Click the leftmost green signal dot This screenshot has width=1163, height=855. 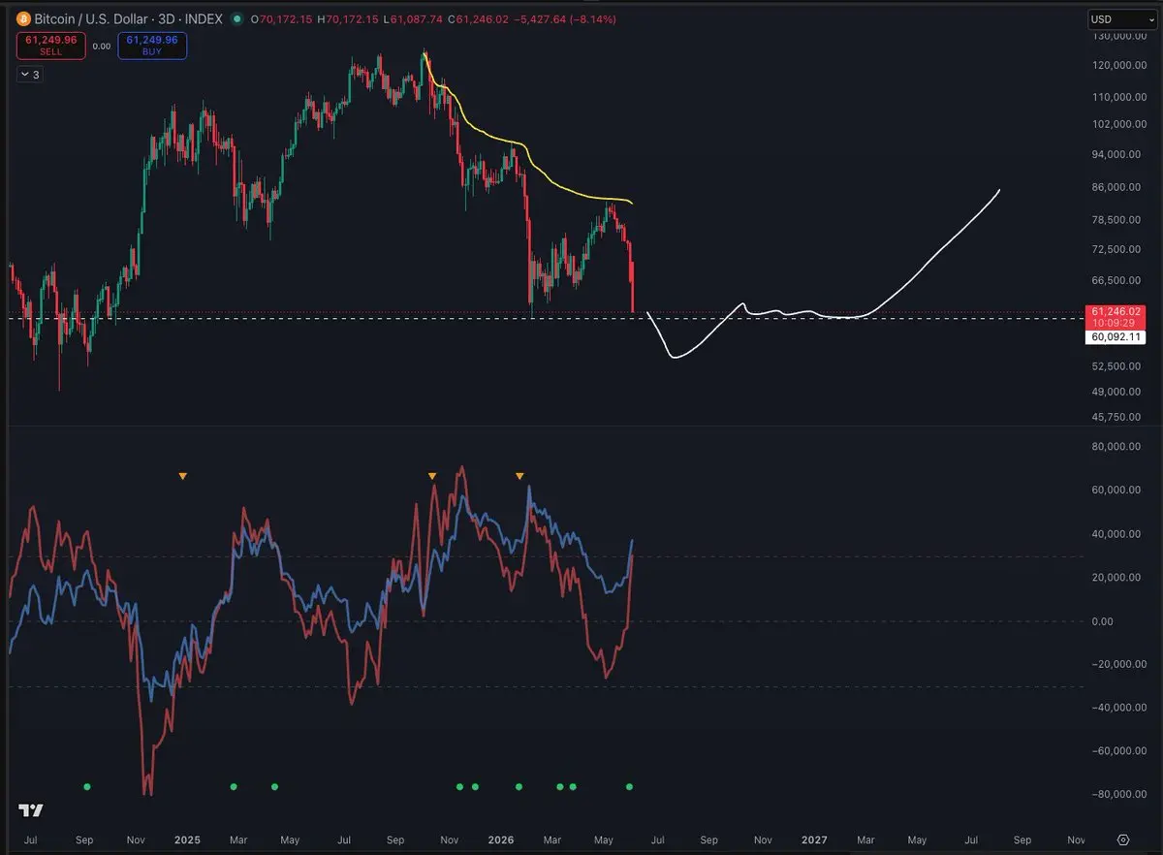[x=87, y=786]
